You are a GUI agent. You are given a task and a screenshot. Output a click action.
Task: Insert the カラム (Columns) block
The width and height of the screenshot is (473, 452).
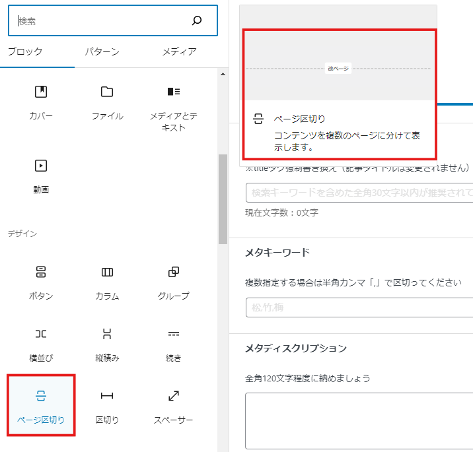(x=107, y=282)
